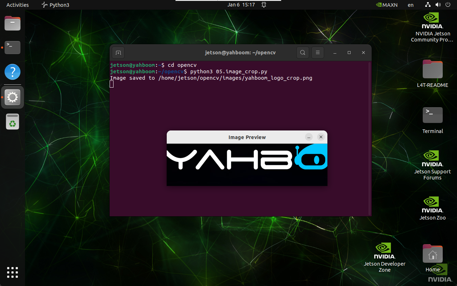This screenshot has height=286, width=457.
Task: Click the 'python3 05.image_crop.py' command
Action: [x=229, y=71]
